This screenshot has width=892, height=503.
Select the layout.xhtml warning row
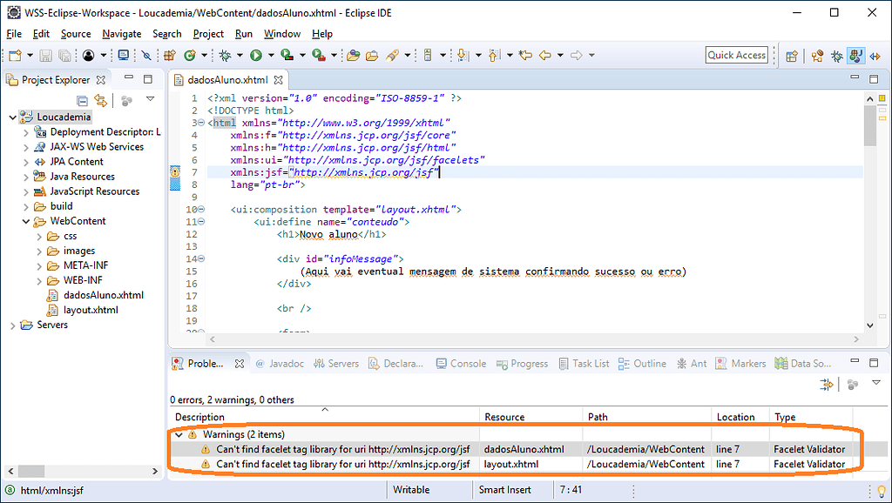(x=348, y=464)
